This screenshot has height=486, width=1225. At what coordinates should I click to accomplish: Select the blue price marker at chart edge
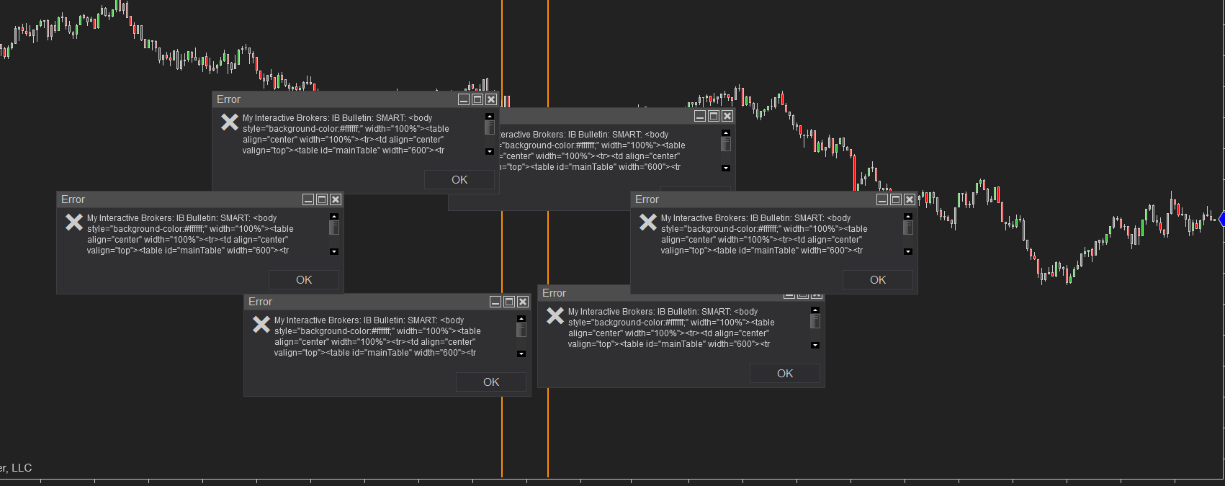pos(1221,219)
